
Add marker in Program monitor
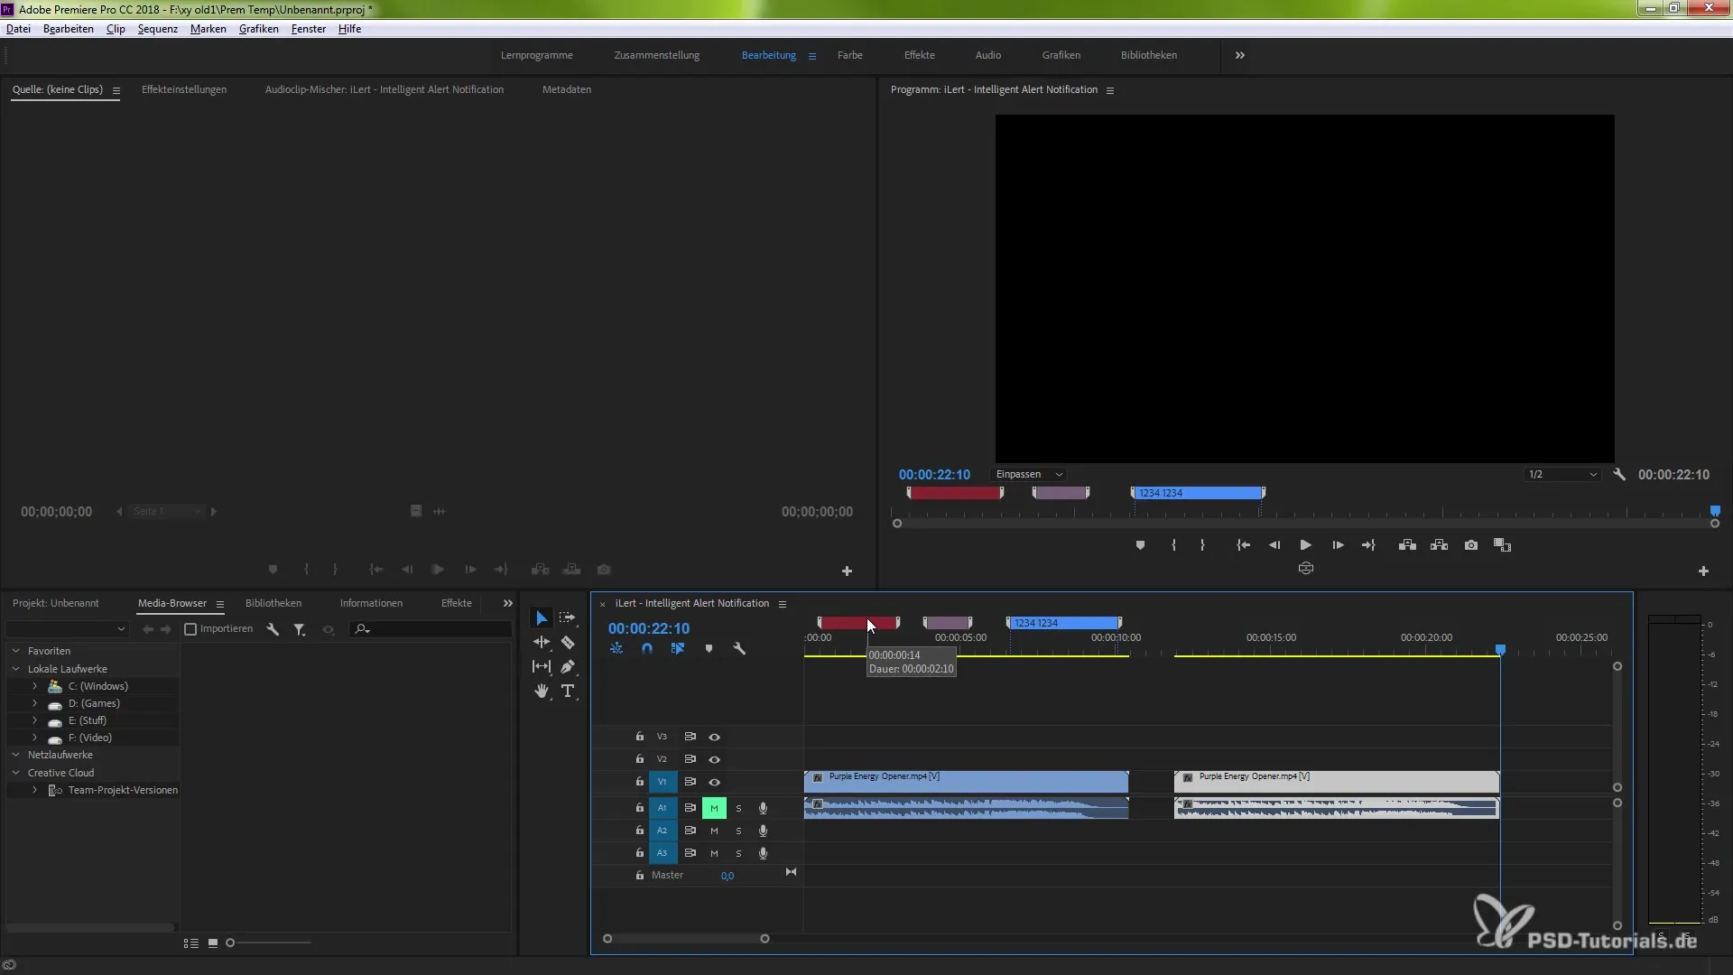point(1140,545)
